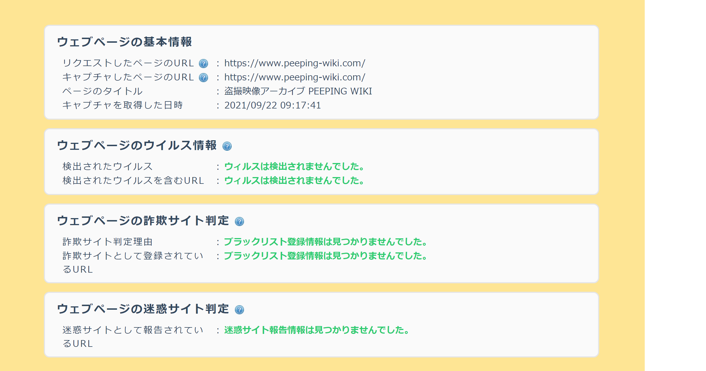Open help for リクエストしたページのURL

[204, 64]
